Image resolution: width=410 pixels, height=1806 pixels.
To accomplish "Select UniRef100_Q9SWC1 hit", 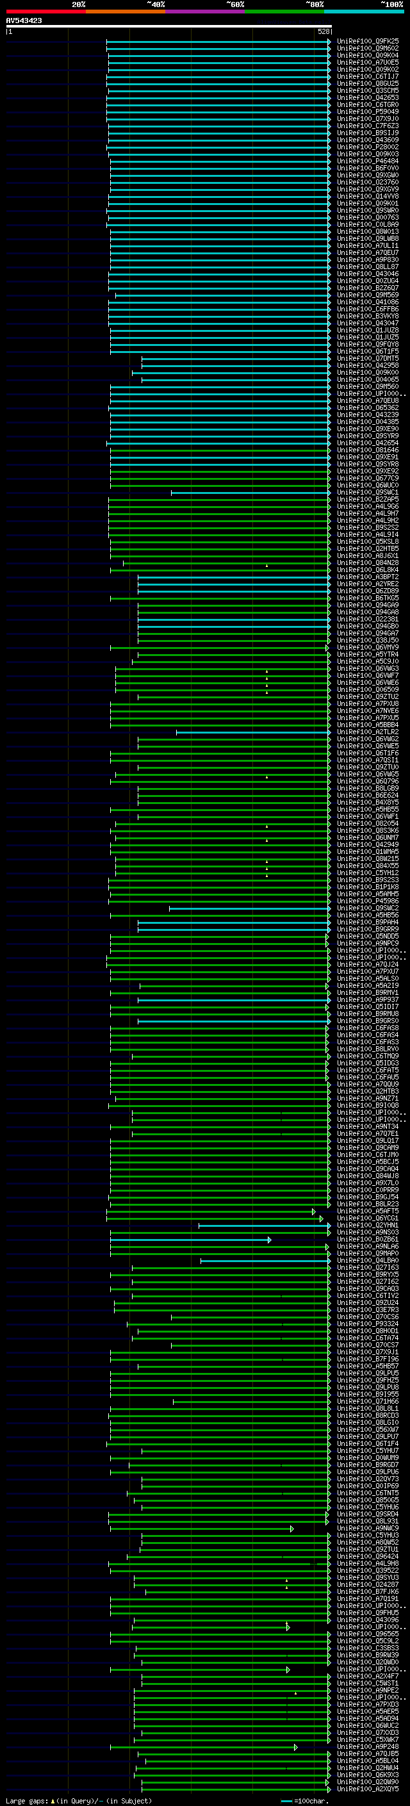I will 368,492.
